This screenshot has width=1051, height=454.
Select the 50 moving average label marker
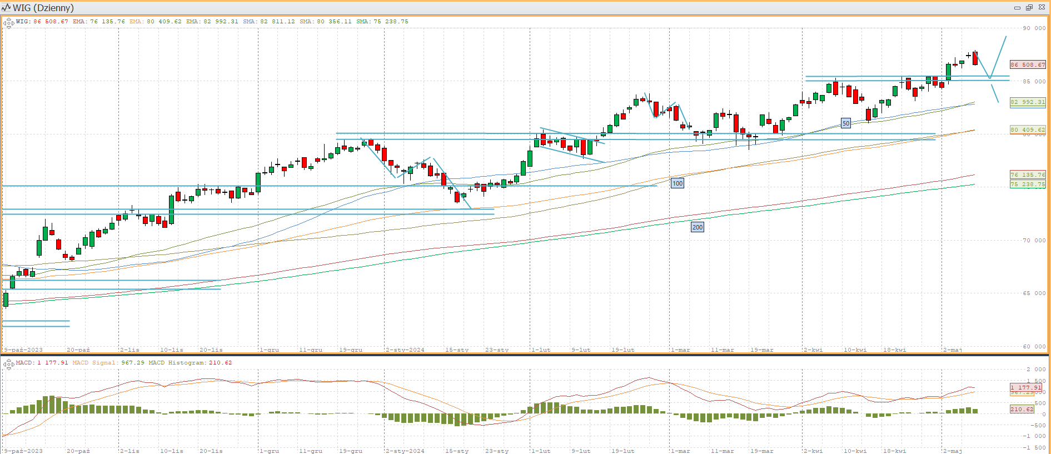[845, 123]
